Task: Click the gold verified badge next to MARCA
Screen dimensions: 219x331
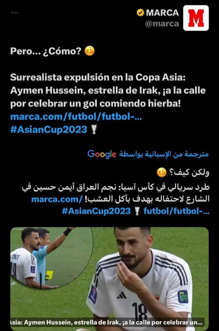Action: (140, 13)
